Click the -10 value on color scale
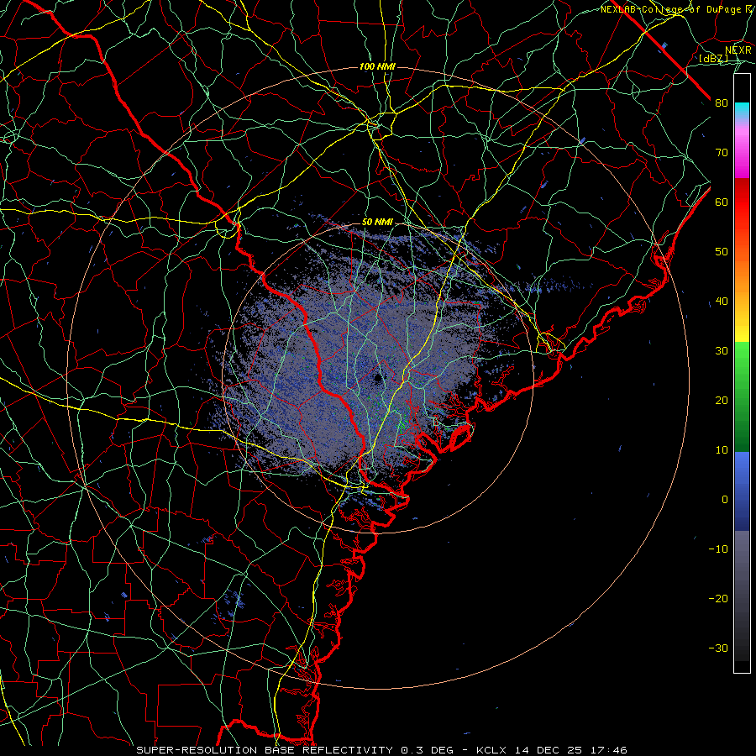756x756 pixels. point(718,549)
